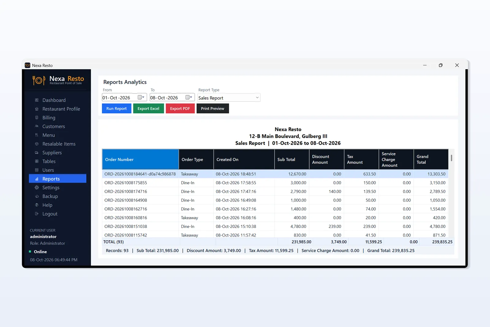490x327 pixels.
Task: Click the Service Charge Amount column header
Action: click(x=396, y=159)
